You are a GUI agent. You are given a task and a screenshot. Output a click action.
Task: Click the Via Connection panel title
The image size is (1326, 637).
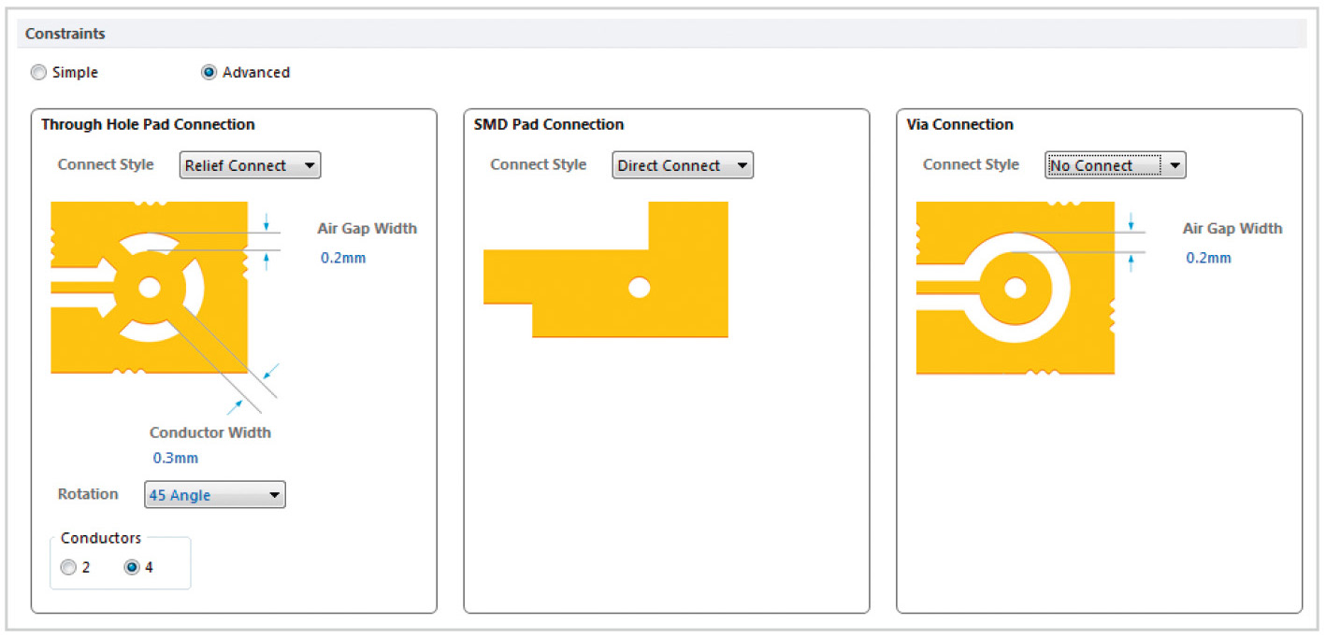pyautogui.click(x=959, y=124)
